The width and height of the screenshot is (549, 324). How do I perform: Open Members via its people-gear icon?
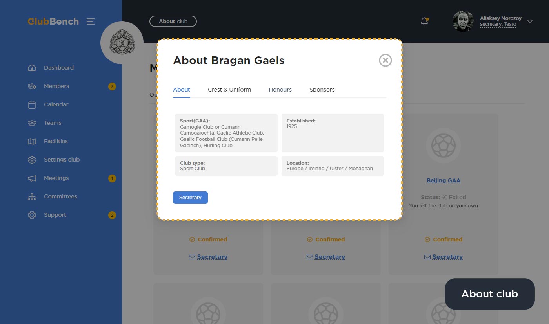pos(32,86)
